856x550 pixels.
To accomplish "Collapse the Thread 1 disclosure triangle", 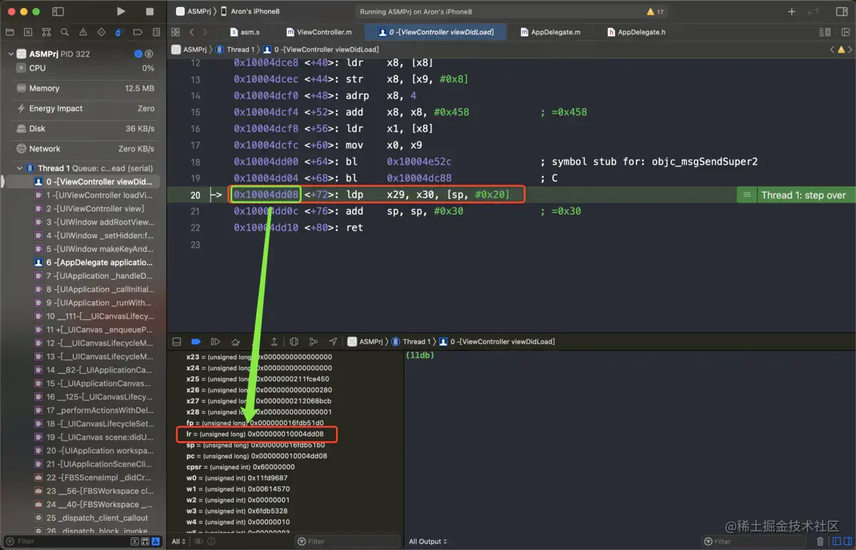I will tap(19, 168).
